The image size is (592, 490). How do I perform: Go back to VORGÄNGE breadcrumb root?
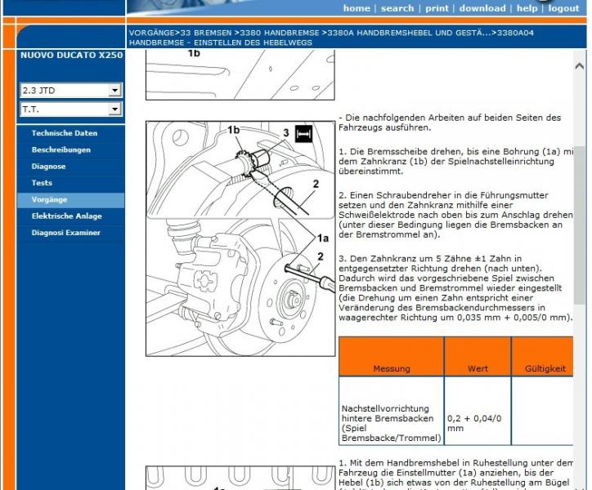(151, 32)
